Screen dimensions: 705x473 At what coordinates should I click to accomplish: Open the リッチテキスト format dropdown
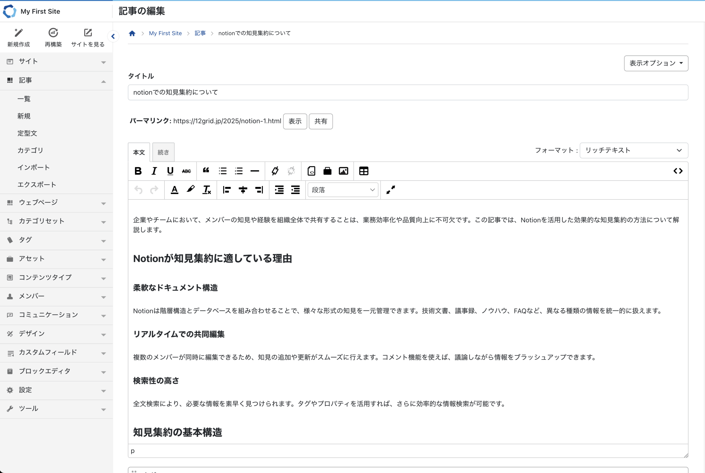[633, 150]
